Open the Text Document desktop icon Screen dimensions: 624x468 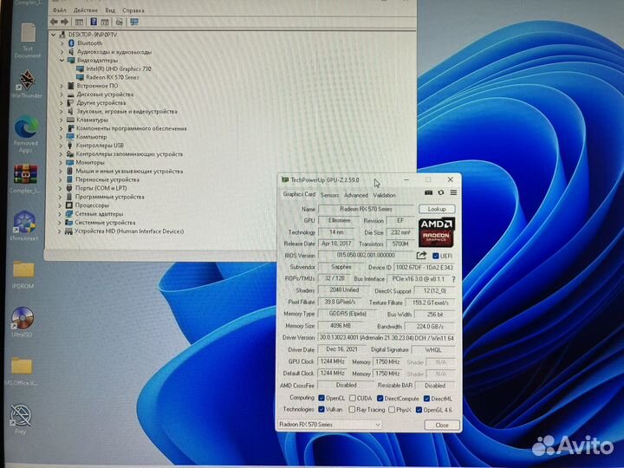click(28, 41)
